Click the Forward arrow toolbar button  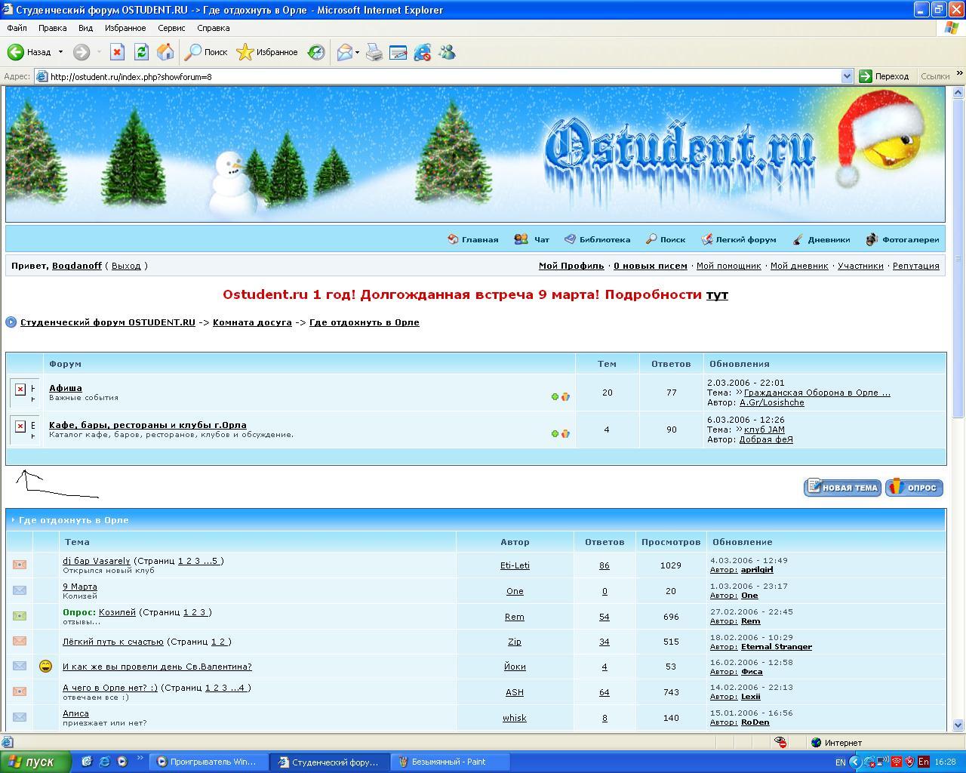tap(81, 52)
